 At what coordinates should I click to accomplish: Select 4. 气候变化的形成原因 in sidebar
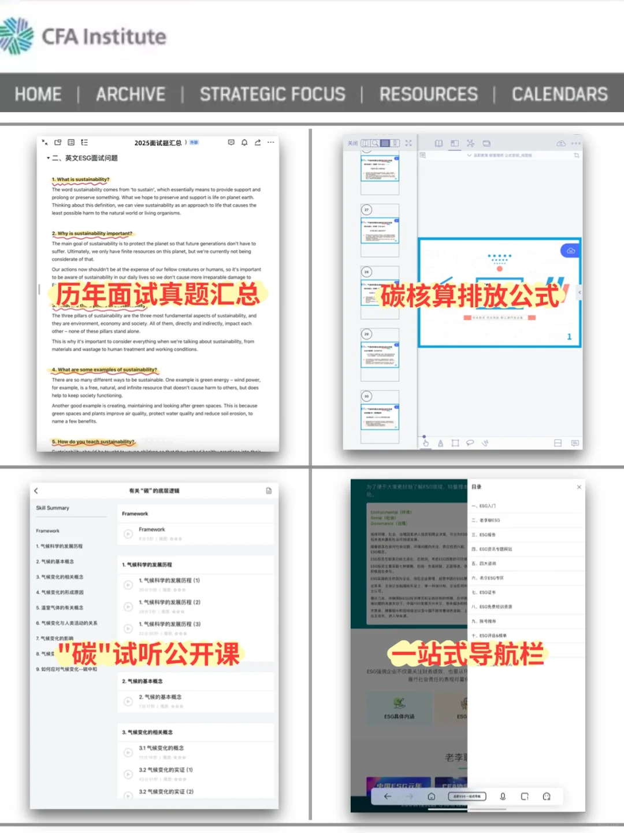[60, 592]
